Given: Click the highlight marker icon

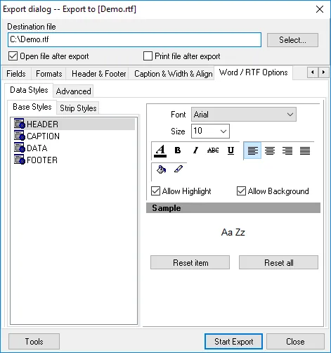Looking at the screenshot, I should (x=179, y=169).
